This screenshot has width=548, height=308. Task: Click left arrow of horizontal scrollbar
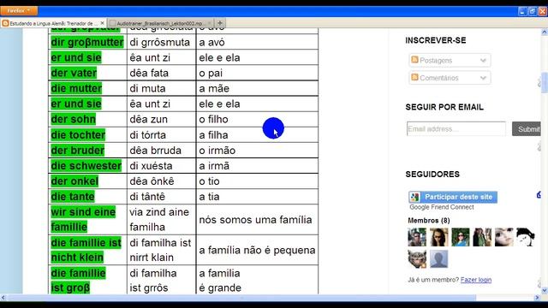(x=3, y=298)
